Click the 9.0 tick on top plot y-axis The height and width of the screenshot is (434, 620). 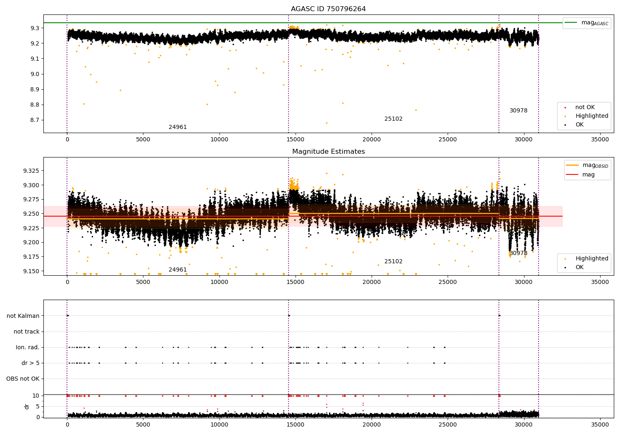tap(35, 74)
